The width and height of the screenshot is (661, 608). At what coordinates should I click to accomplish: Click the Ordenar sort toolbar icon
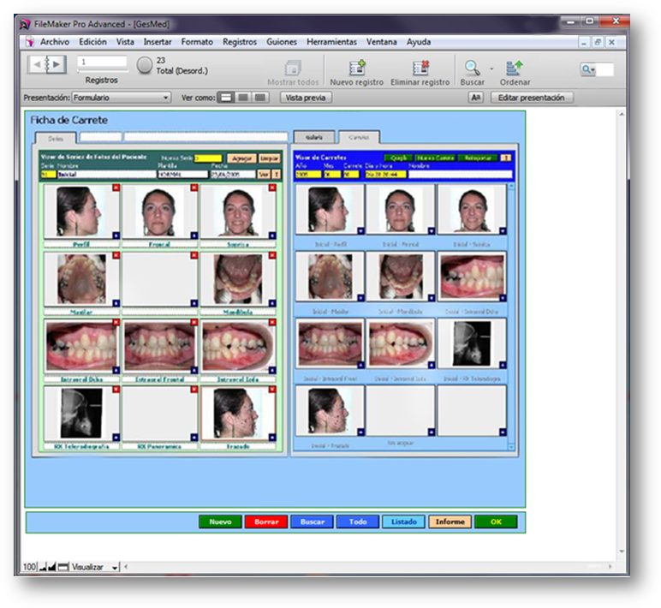[515, 68]
